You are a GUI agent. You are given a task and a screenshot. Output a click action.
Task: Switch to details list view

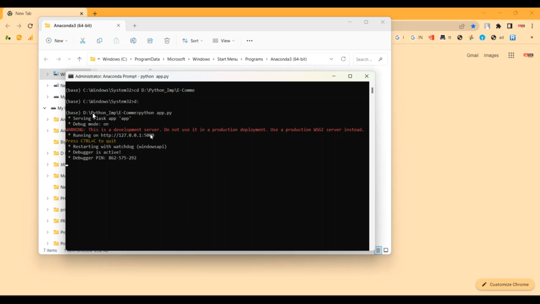pyautogui.click(x=378, y=250)
